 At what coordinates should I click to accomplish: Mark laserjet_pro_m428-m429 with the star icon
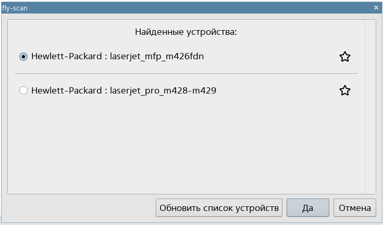(344, 91)
